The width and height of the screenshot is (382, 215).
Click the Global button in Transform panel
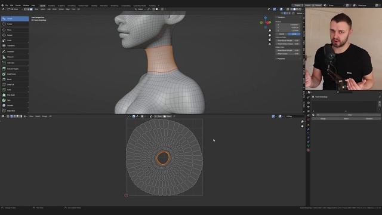click(282, 34)
